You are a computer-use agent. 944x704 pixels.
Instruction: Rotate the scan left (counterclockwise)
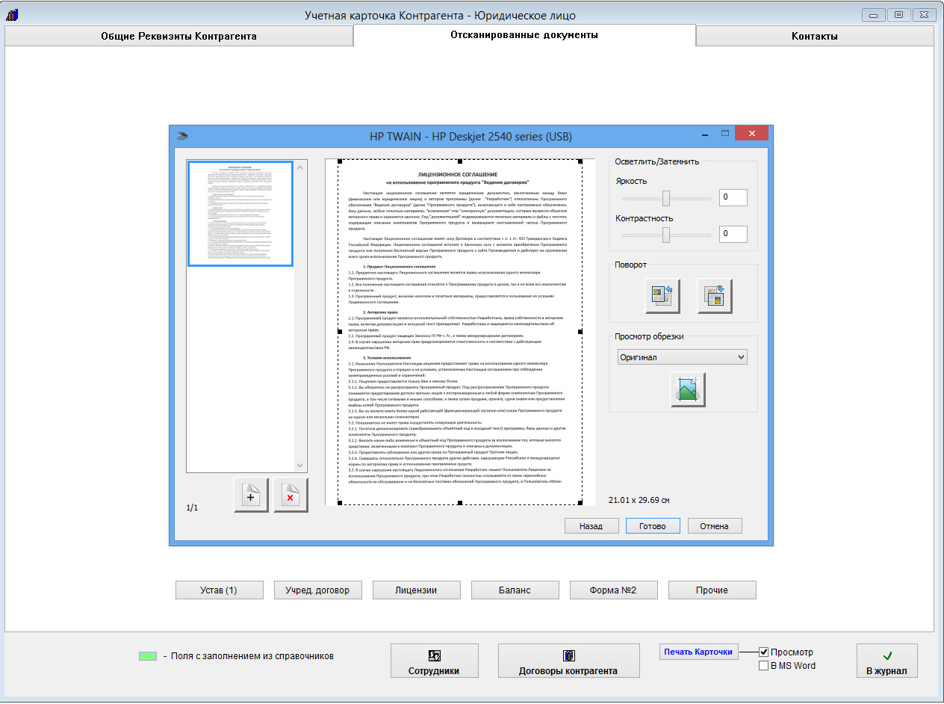click(662, 296)
